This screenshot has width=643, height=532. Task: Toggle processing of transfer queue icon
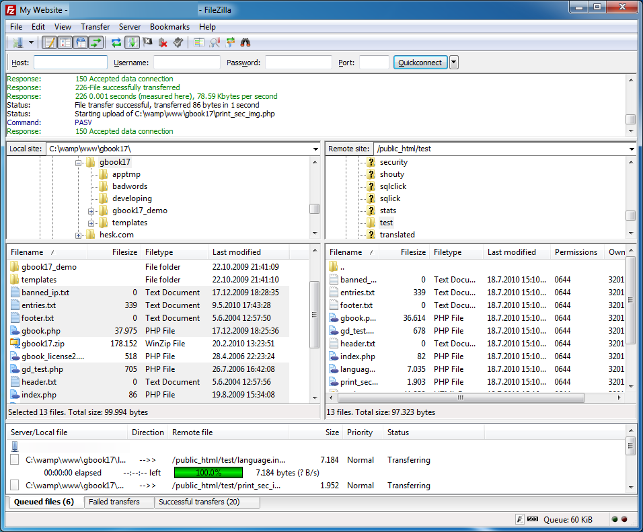(132, 42)
